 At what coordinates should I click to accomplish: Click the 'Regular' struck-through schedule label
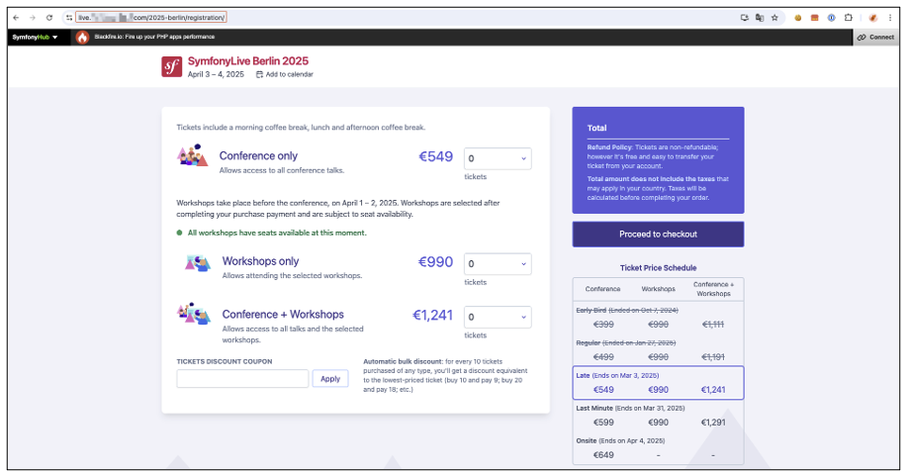[x=589, y=342]
